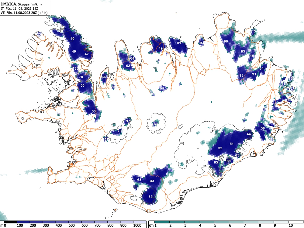Click the black swatch in the metre legend
Image resolution: width=304 pixels, height=228 pixels.
(10, 222)
